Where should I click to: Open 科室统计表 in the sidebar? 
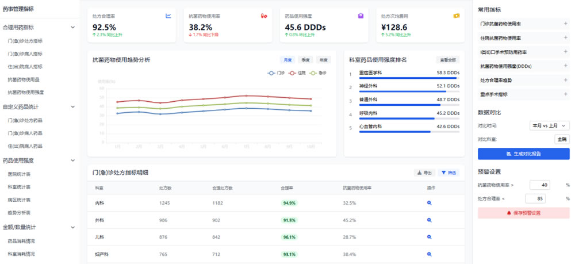coord(19,187)
